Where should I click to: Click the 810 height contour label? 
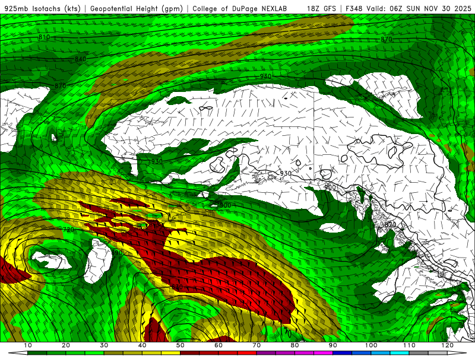44,37
